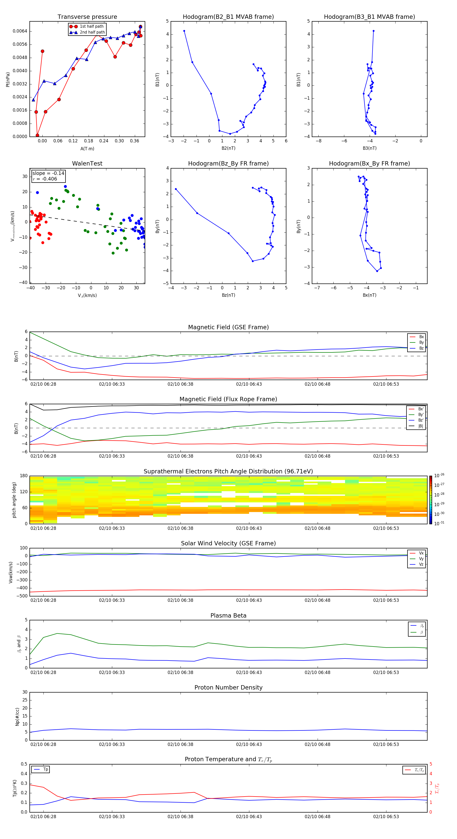Click '02/10 06:28' tick under GSE magnetic plot
Viewport: 457px width, 839px height.
(43, 384)
